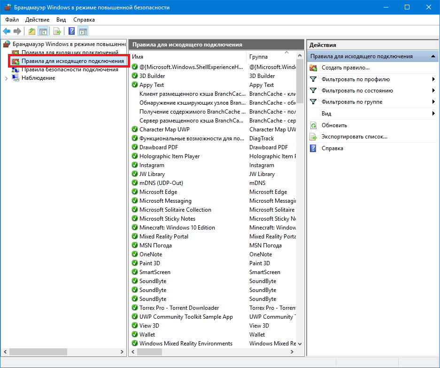The height and width of the screenshot is (368, 440).
Task: Open the Вид menu in the menu bar
Action: click(61, 20)
